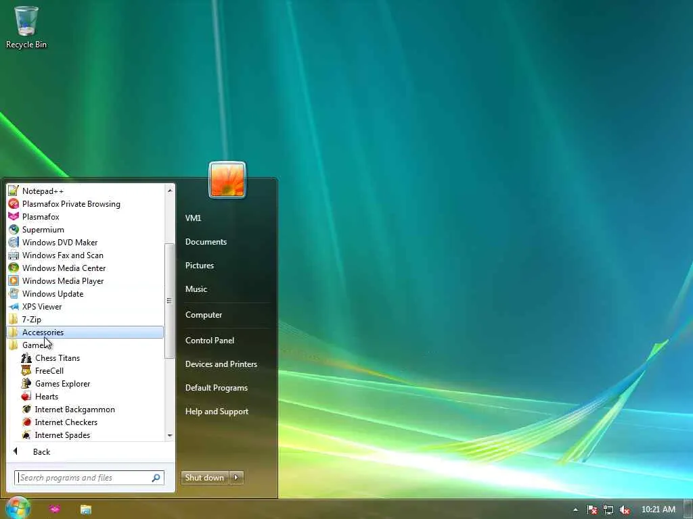
Task: Open Control Panel
Action: click(210, 341)
